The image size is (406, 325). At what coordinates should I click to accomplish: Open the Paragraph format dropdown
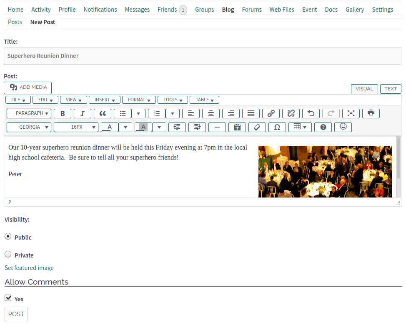pos(29,113)
